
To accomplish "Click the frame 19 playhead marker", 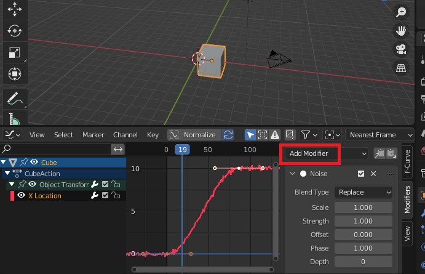I will [x=182, y=150].
